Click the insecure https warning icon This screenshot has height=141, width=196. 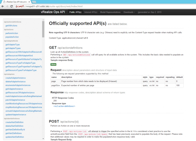coord(17,7)
